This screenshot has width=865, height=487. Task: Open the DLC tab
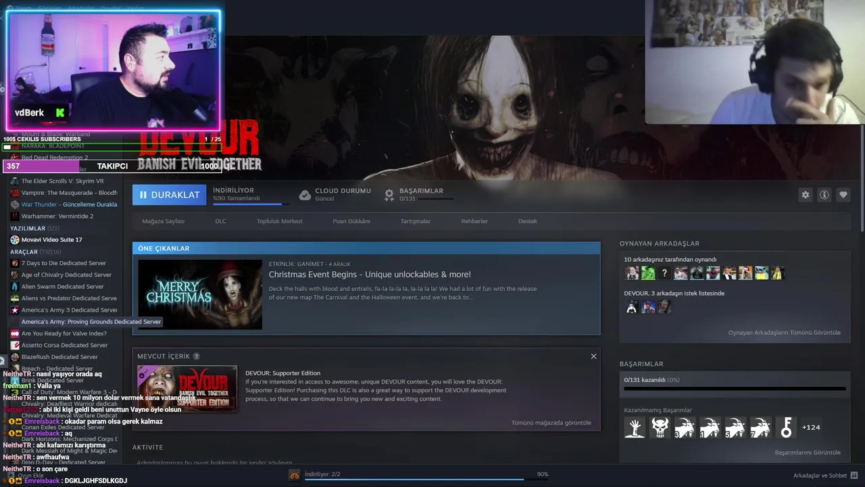coord(220,221)
